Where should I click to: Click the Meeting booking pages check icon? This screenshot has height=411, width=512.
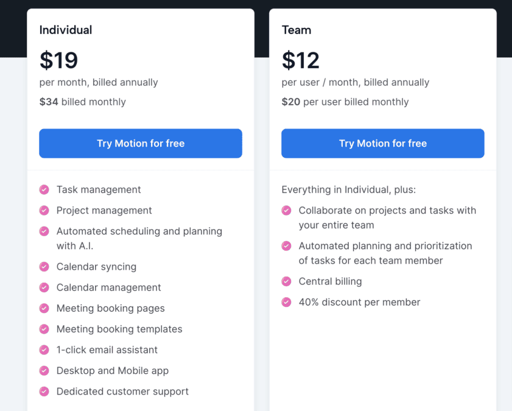[44, 308]
